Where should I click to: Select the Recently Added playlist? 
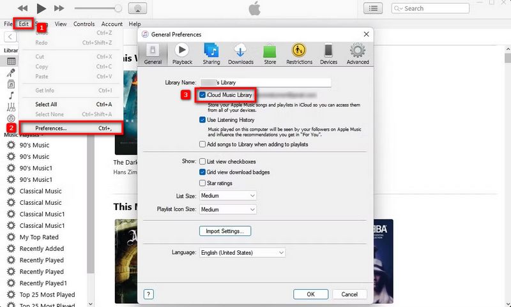tap(42, 248)
